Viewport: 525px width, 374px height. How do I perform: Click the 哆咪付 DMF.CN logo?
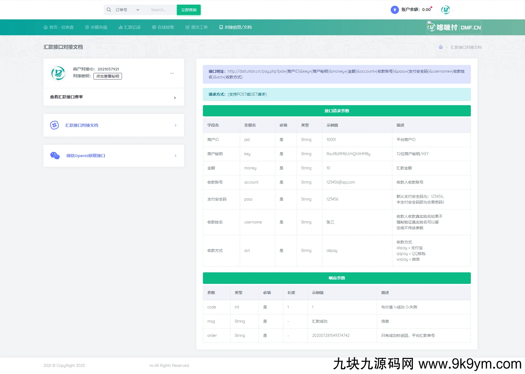pyautogui.click(x=454, y=27)
